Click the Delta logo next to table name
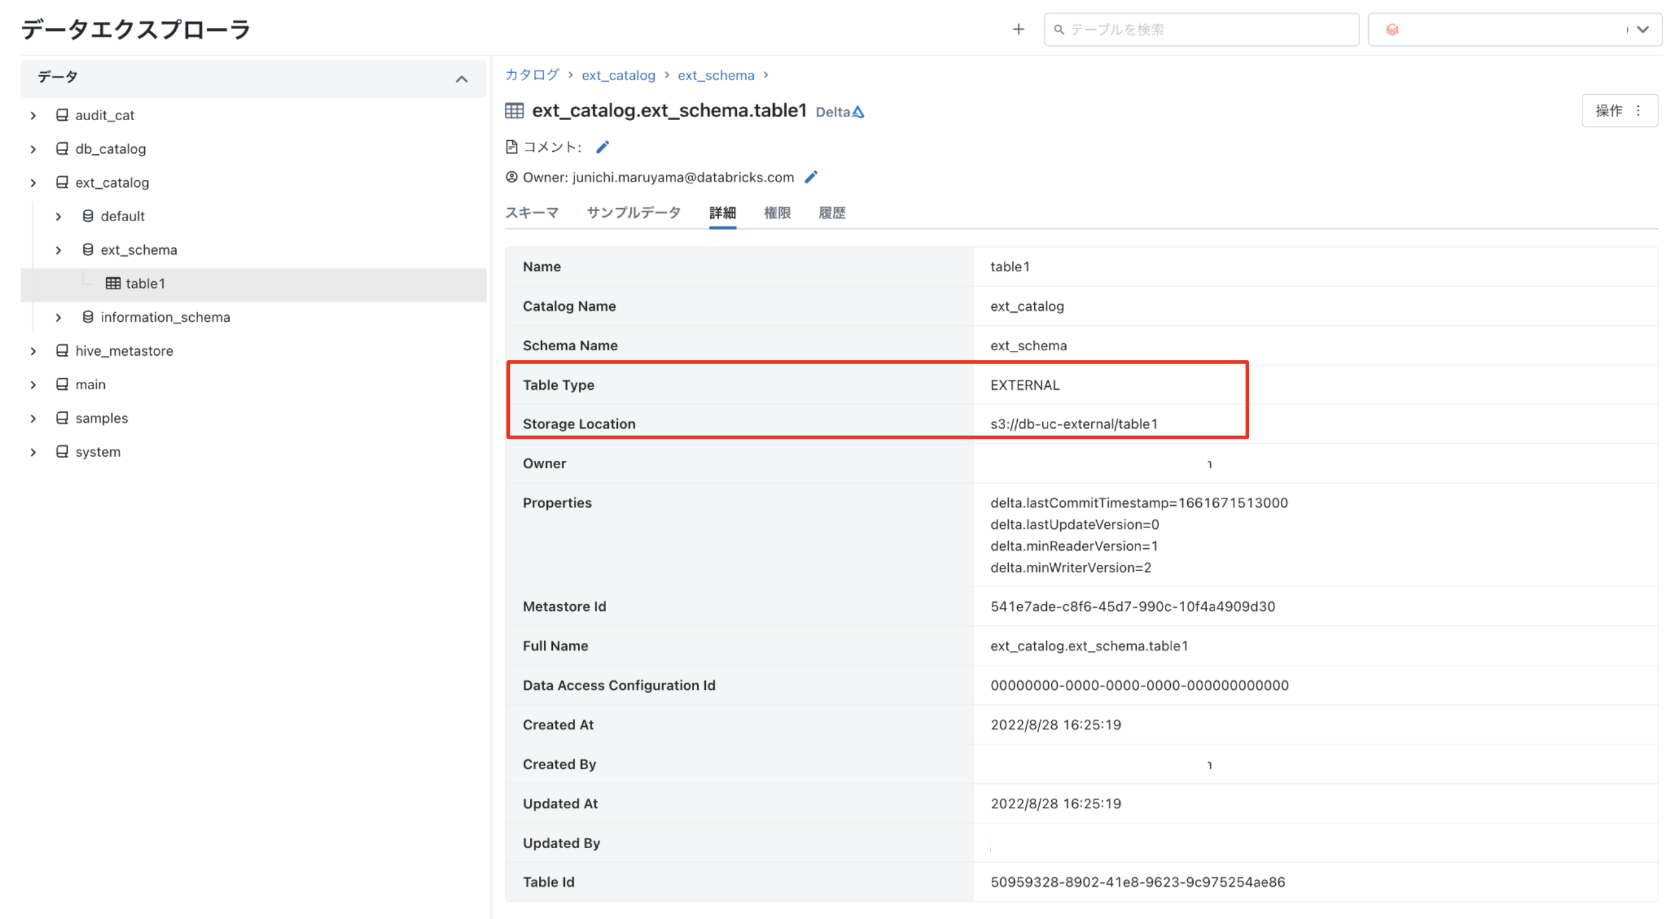The width and height of the screenshot is (1680, 919). click(858, 112)
